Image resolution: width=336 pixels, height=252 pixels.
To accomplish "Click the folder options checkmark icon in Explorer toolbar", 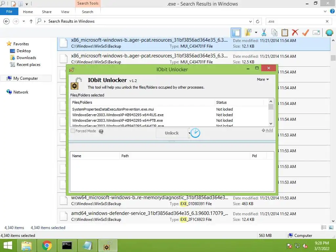I will [248, 32].
